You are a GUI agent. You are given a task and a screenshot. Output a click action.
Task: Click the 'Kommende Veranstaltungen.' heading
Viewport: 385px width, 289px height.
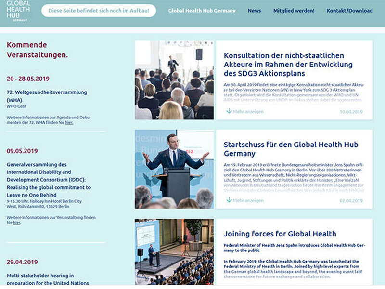[x=38, y=50]
